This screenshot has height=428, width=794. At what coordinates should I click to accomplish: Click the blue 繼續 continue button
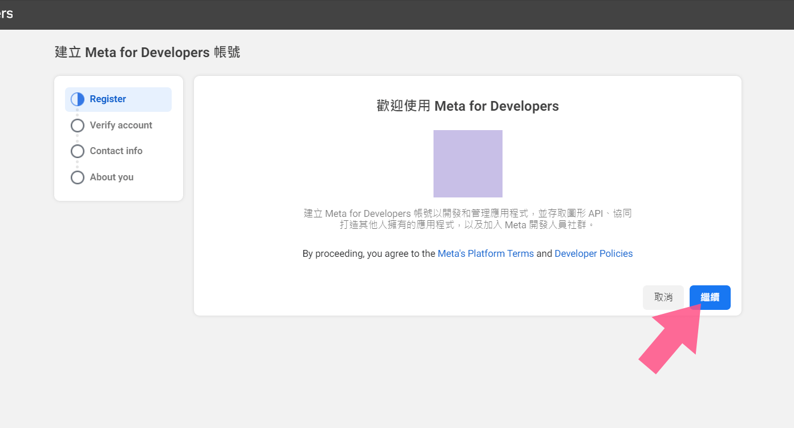coord(710,297)
